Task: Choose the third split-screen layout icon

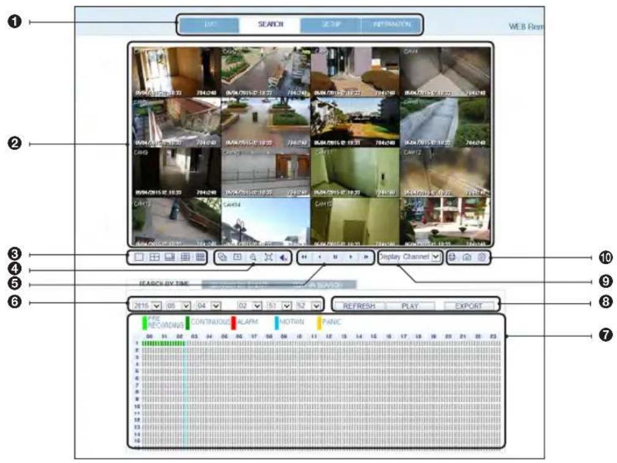Action: click(169, 257)
